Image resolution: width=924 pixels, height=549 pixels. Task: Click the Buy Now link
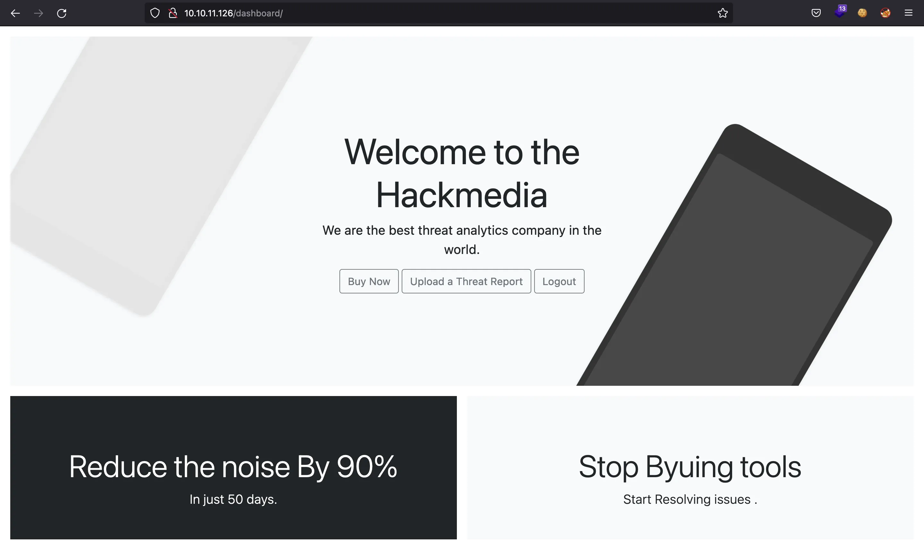[369, 281]
